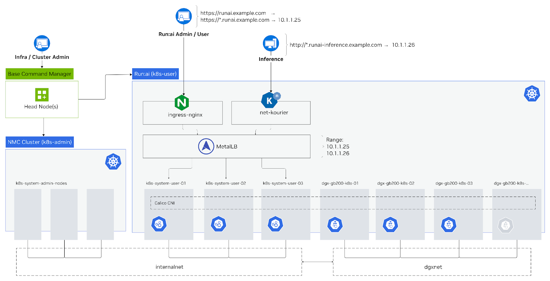
Task: Click the Run:ai Admin / User icon
Action: tap(184, 16)
